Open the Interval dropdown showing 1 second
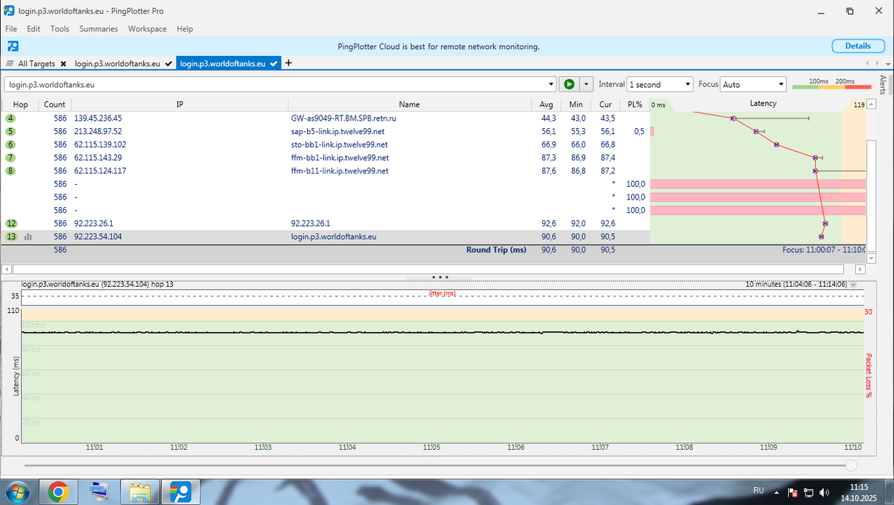The image size is (894, 505). tap(659, 84)
